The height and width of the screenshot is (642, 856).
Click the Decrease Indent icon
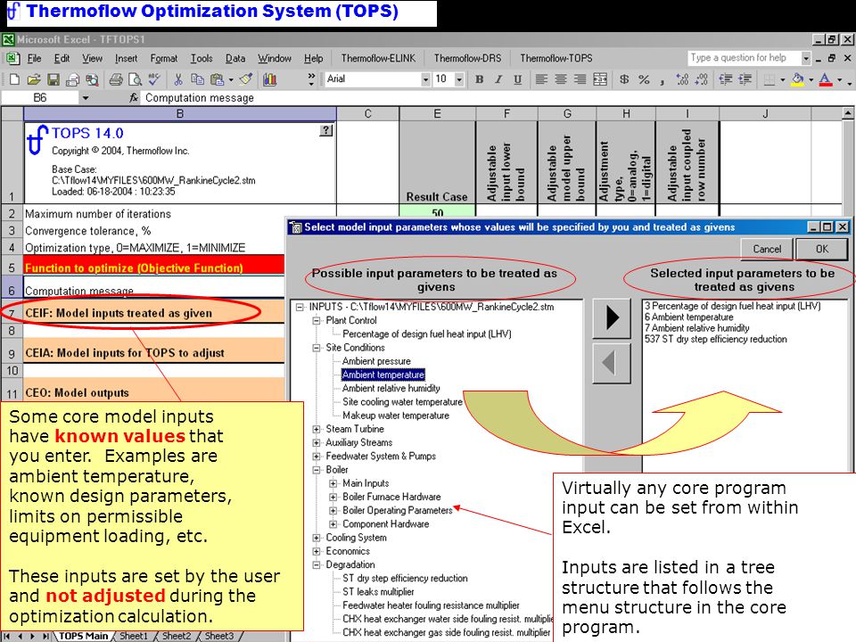726,79
